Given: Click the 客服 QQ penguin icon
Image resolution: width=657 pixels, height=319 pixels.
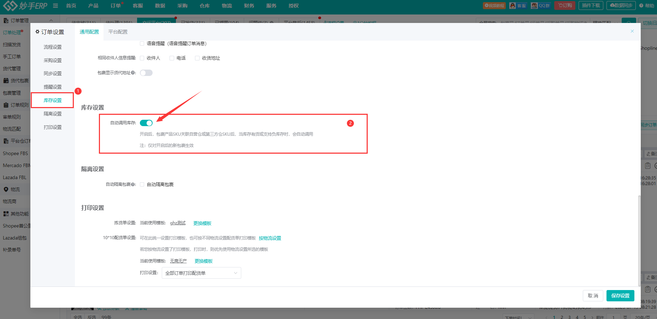Looking at the screenshot, I should click(x=513, y=6).
